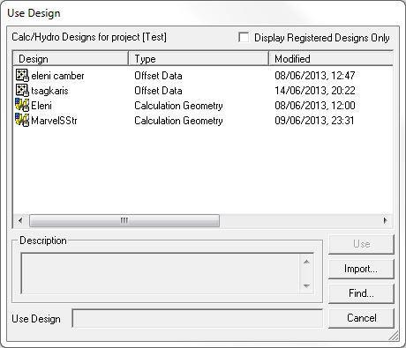The width and height of the screenshot is (406, 348).
Task: Click the eleni camber offset data icon
Action: (x=22, y=76)
